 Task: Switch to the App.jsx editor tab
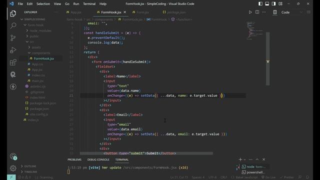pos(76,12)
